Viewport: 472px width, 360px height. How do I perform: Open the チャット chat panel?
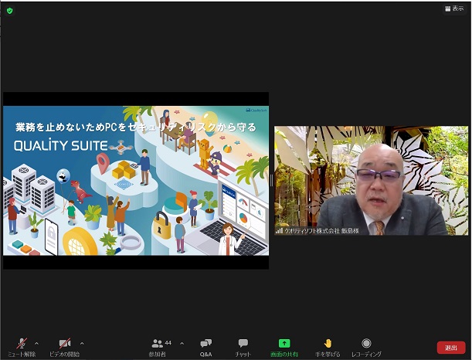click(243, 348)
